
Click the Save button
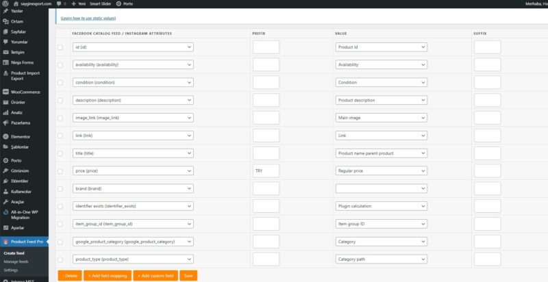pos(188,275)
